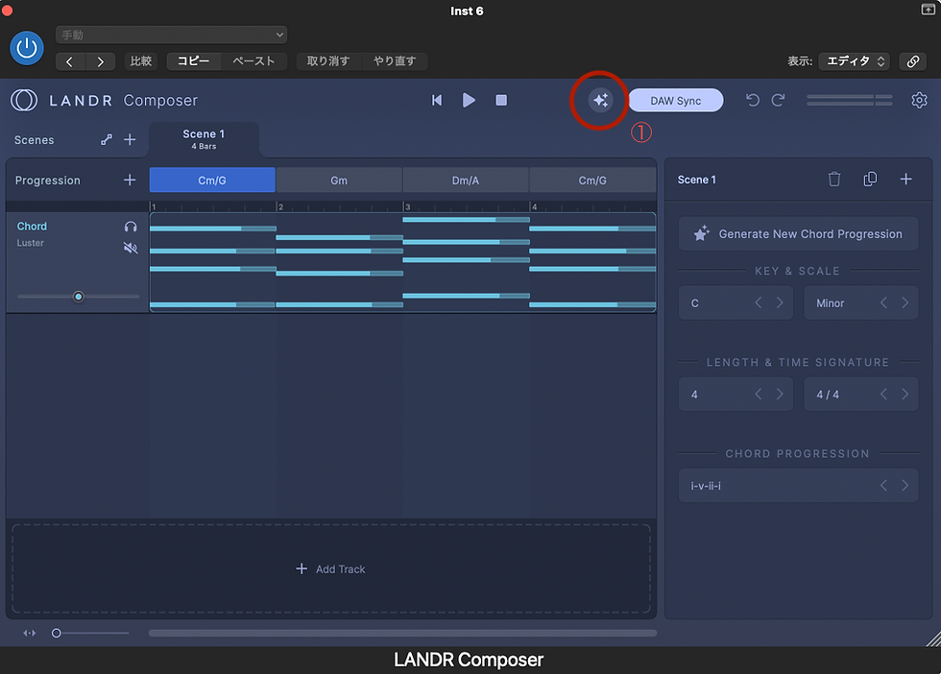Select the first Cm/G chord block
Image resolution: width=941 pixels, height=674 pixels.
pyautogui.click(x=212, y=181)
